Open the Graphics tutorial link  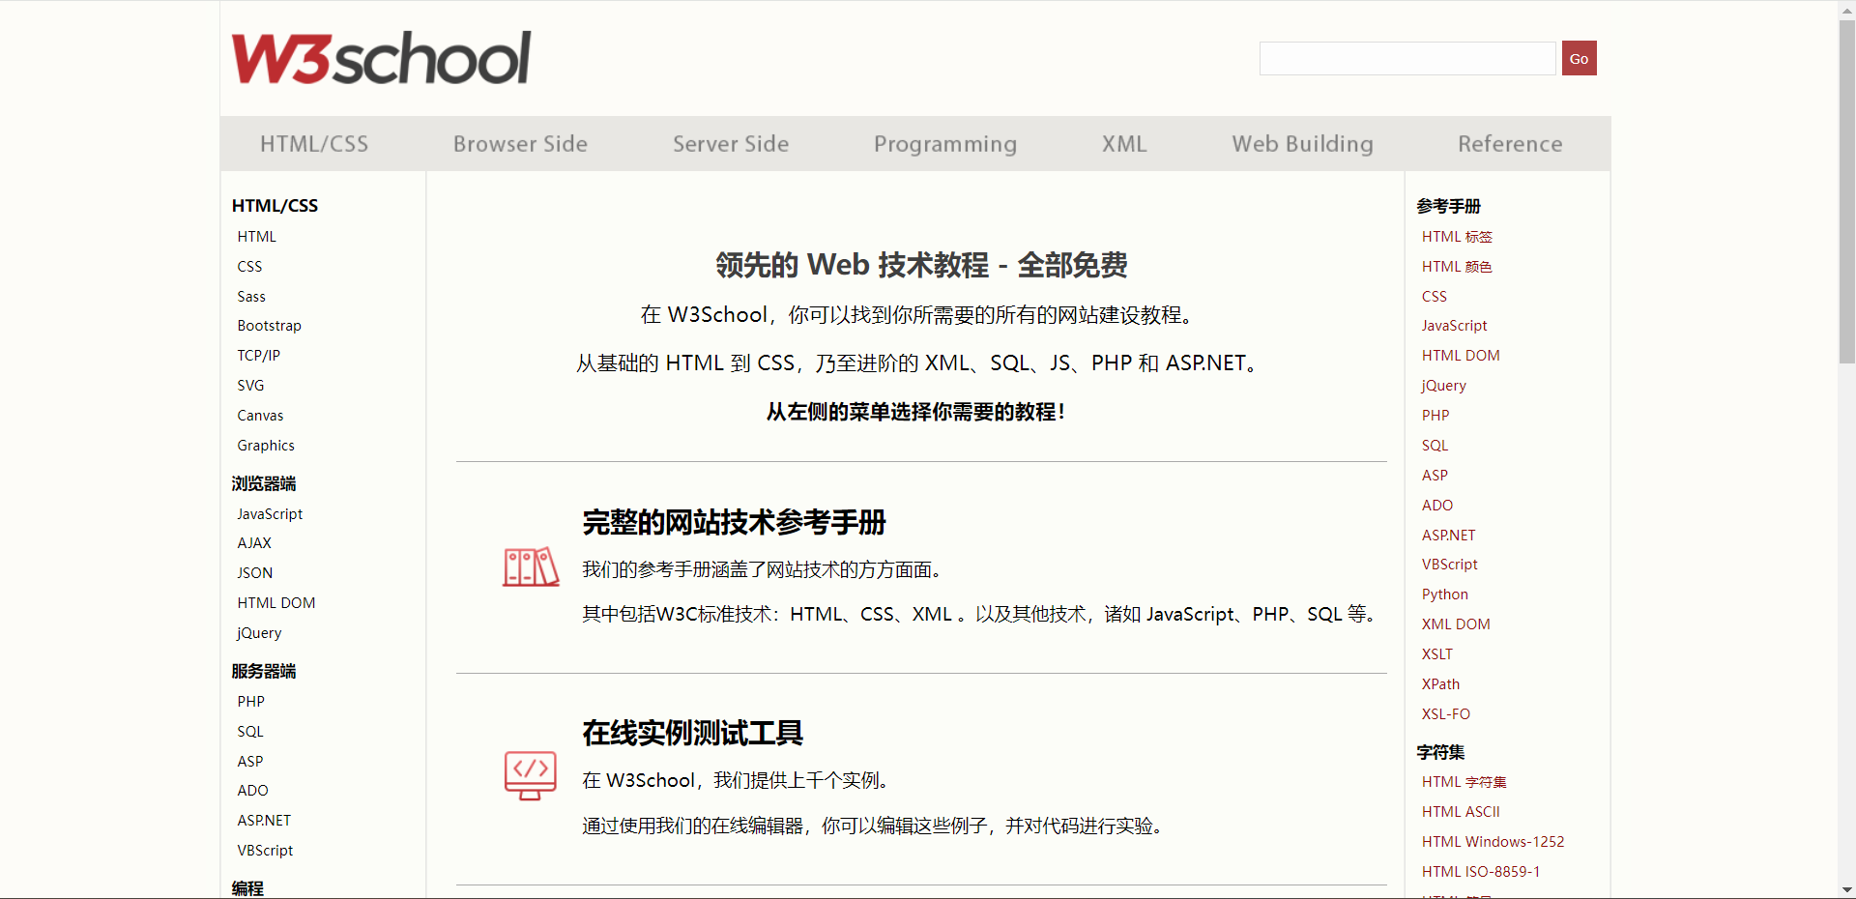point(266,446)
